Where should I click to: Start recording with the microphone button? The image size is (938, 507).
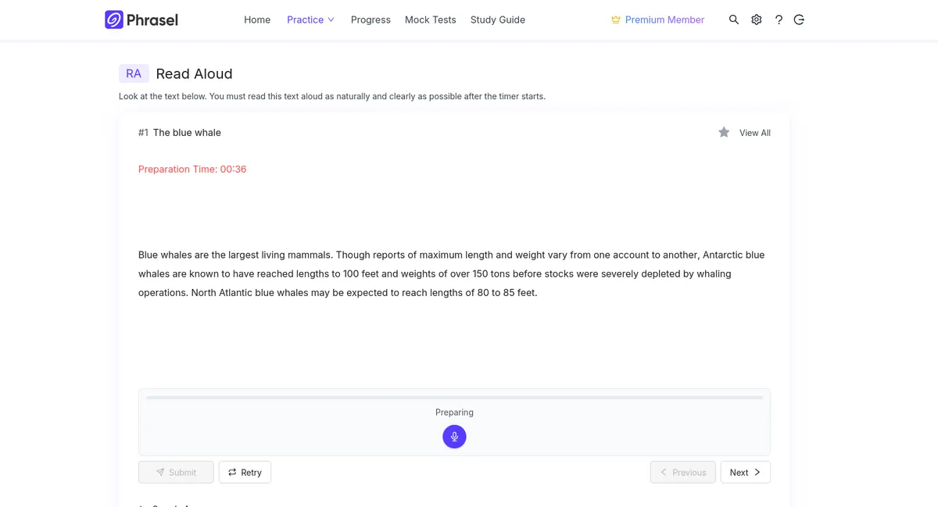(454, 437)
